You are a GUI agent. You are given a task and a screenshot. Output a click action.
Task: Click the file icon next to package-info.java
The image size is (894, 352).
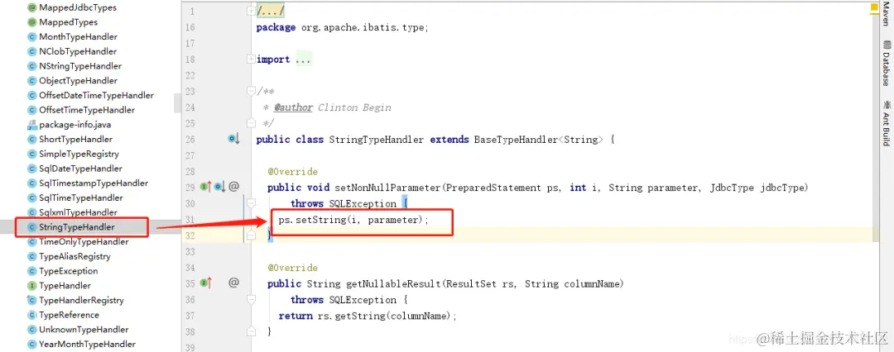tap(32, 125)
